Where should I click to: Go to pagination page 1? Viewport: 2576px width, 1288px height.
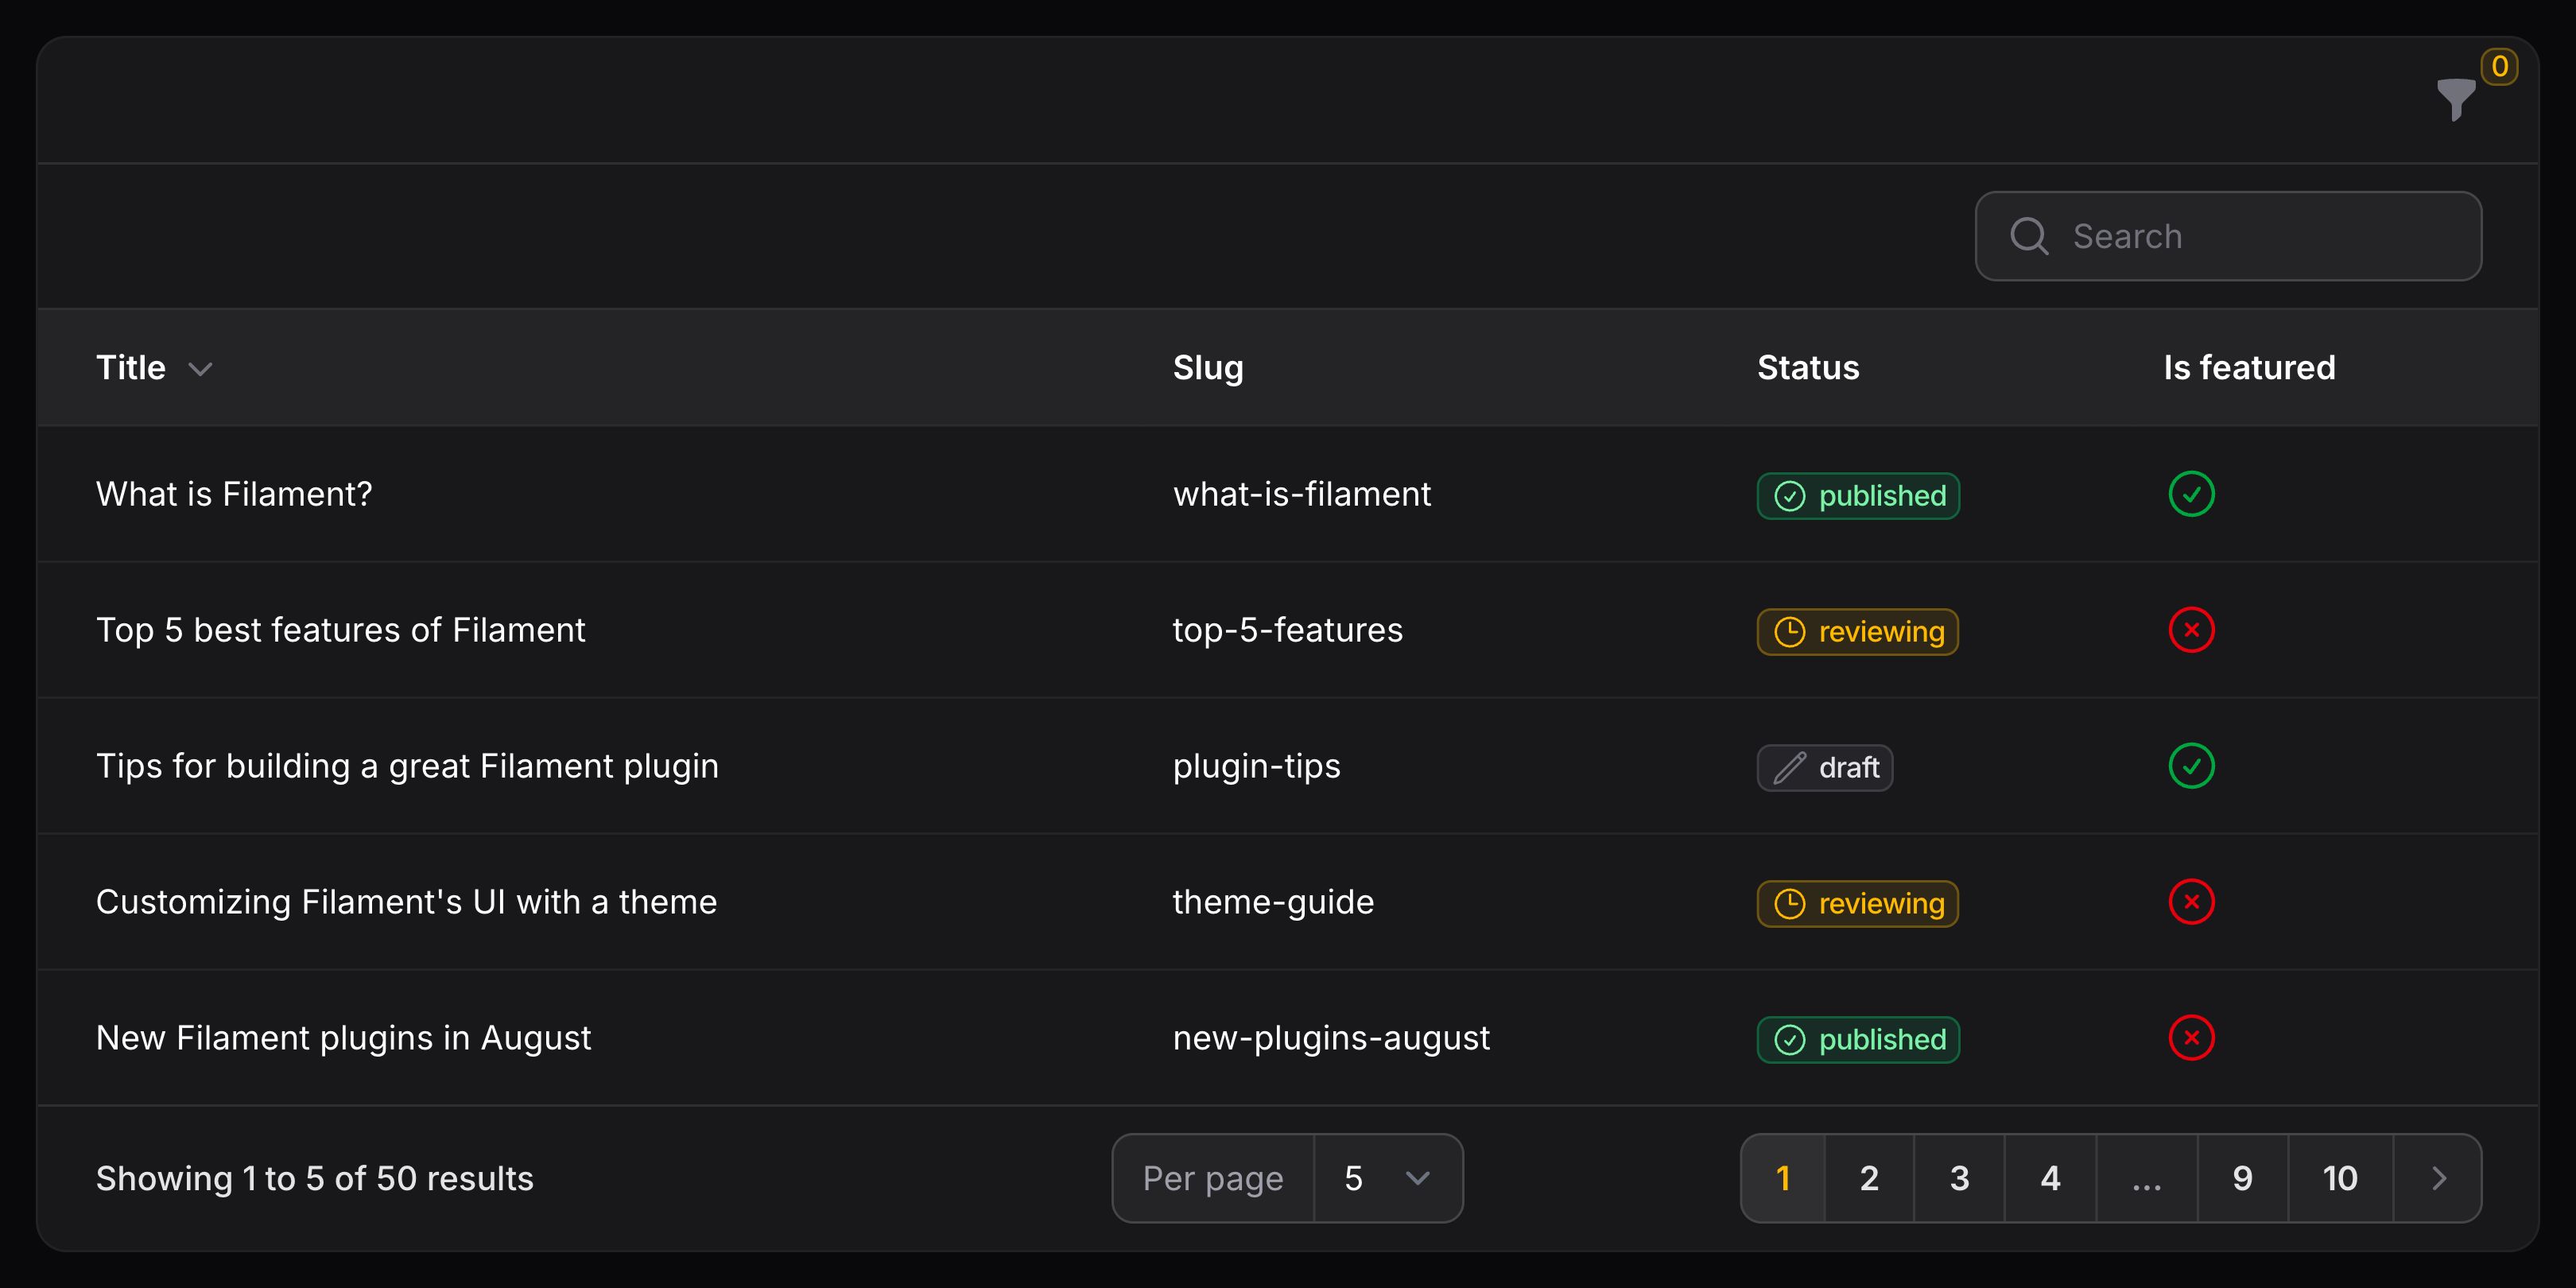(x=1783, y=1178)
